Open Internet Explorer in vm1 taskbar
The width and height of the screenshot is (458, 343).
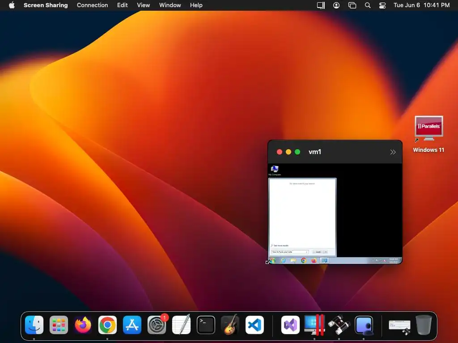[283, 261]
